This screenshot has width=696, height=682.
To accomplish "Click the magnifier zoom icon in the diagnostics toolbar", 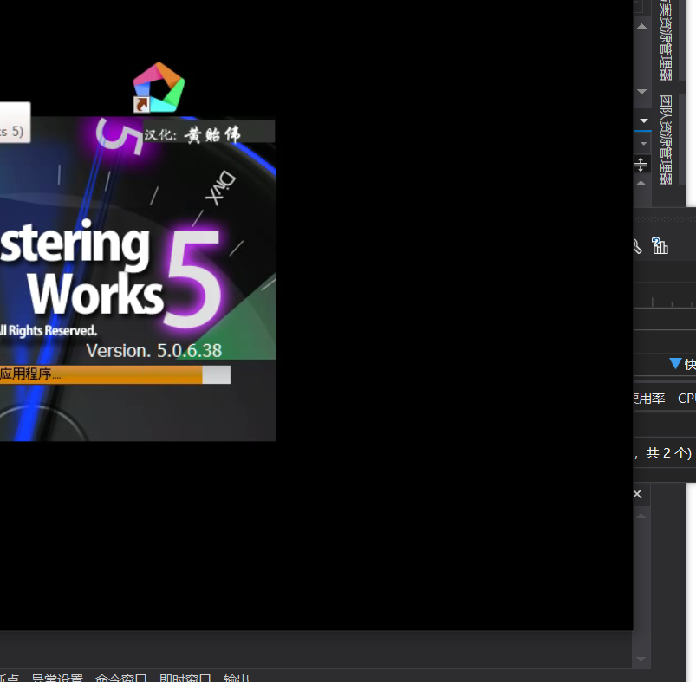I will pyautogui.click(x=637, y=246).
